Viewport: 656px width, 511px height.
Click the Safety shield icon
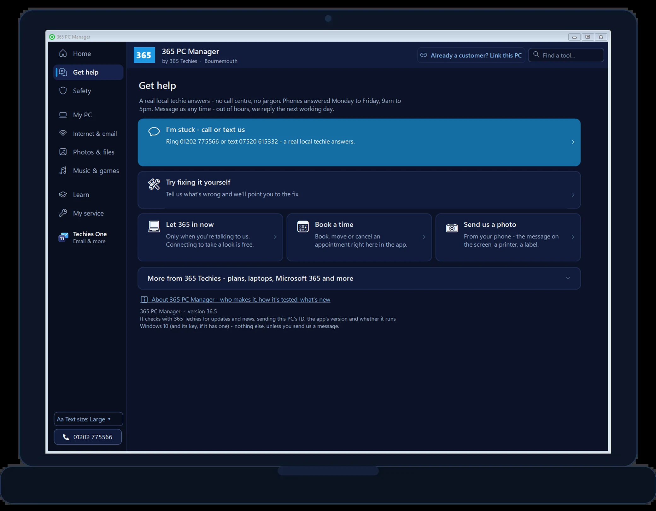(x=63, y=91)
